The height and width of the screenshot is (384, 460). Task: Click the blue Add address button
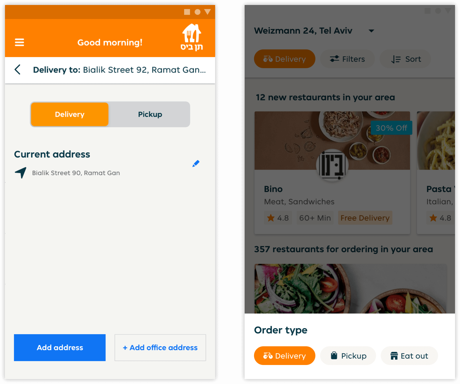[60, 347]
